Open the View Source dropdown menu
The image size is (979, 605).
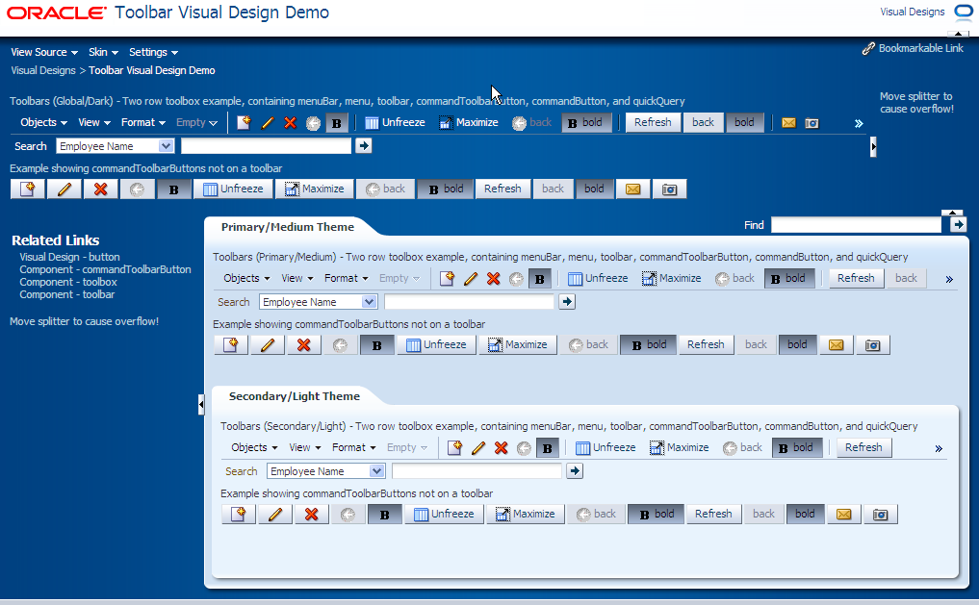tap(43, 52)
